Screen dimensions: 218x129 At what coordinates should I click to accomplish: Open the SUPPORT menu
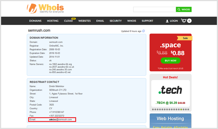click(147, 21)
